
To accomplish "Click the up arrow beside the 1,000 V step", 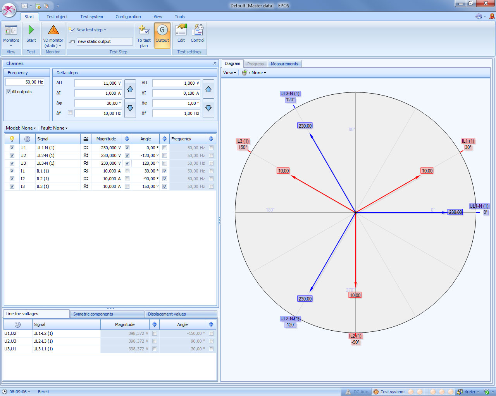I will tap(208, 89).
